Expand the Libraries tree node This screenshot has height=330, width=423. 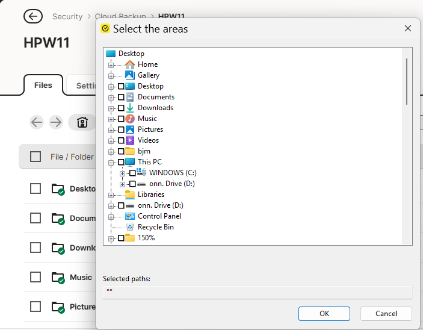tap(111, 195)
